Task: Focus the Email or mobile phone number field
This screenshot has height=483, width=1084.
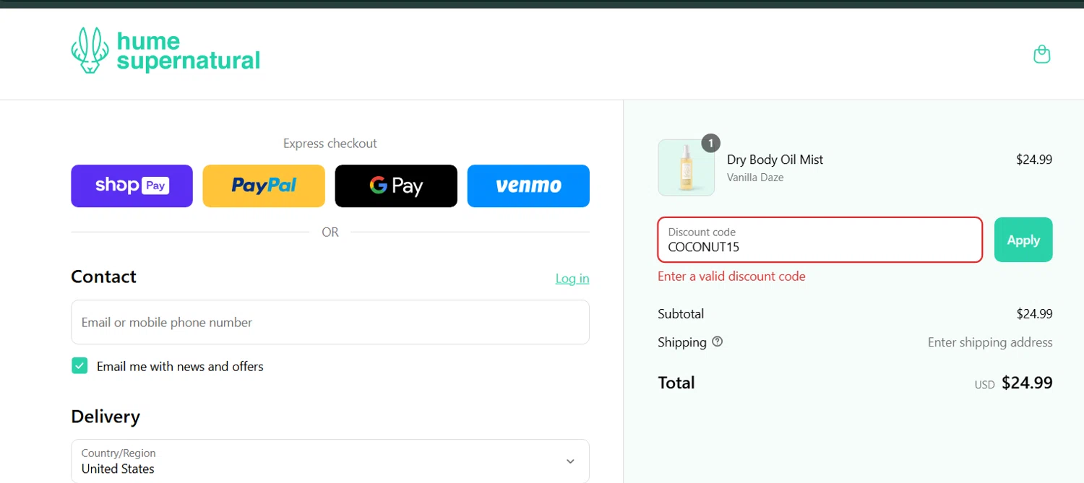Action: 330,322
